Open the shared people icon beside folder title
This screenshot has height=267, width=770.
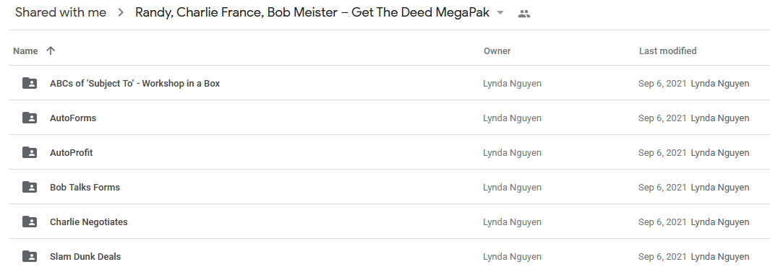click(x=524, y=14)
